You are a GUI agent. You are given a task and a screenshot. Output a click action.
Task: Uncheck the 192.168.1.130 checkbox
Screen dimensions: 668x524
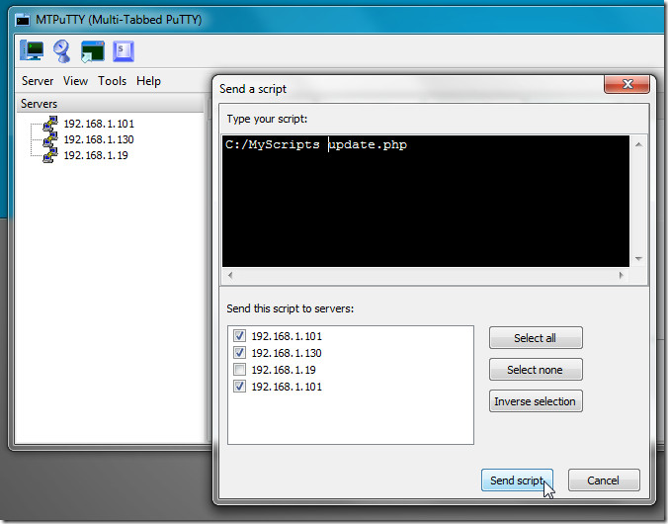[x=239, y=353]
